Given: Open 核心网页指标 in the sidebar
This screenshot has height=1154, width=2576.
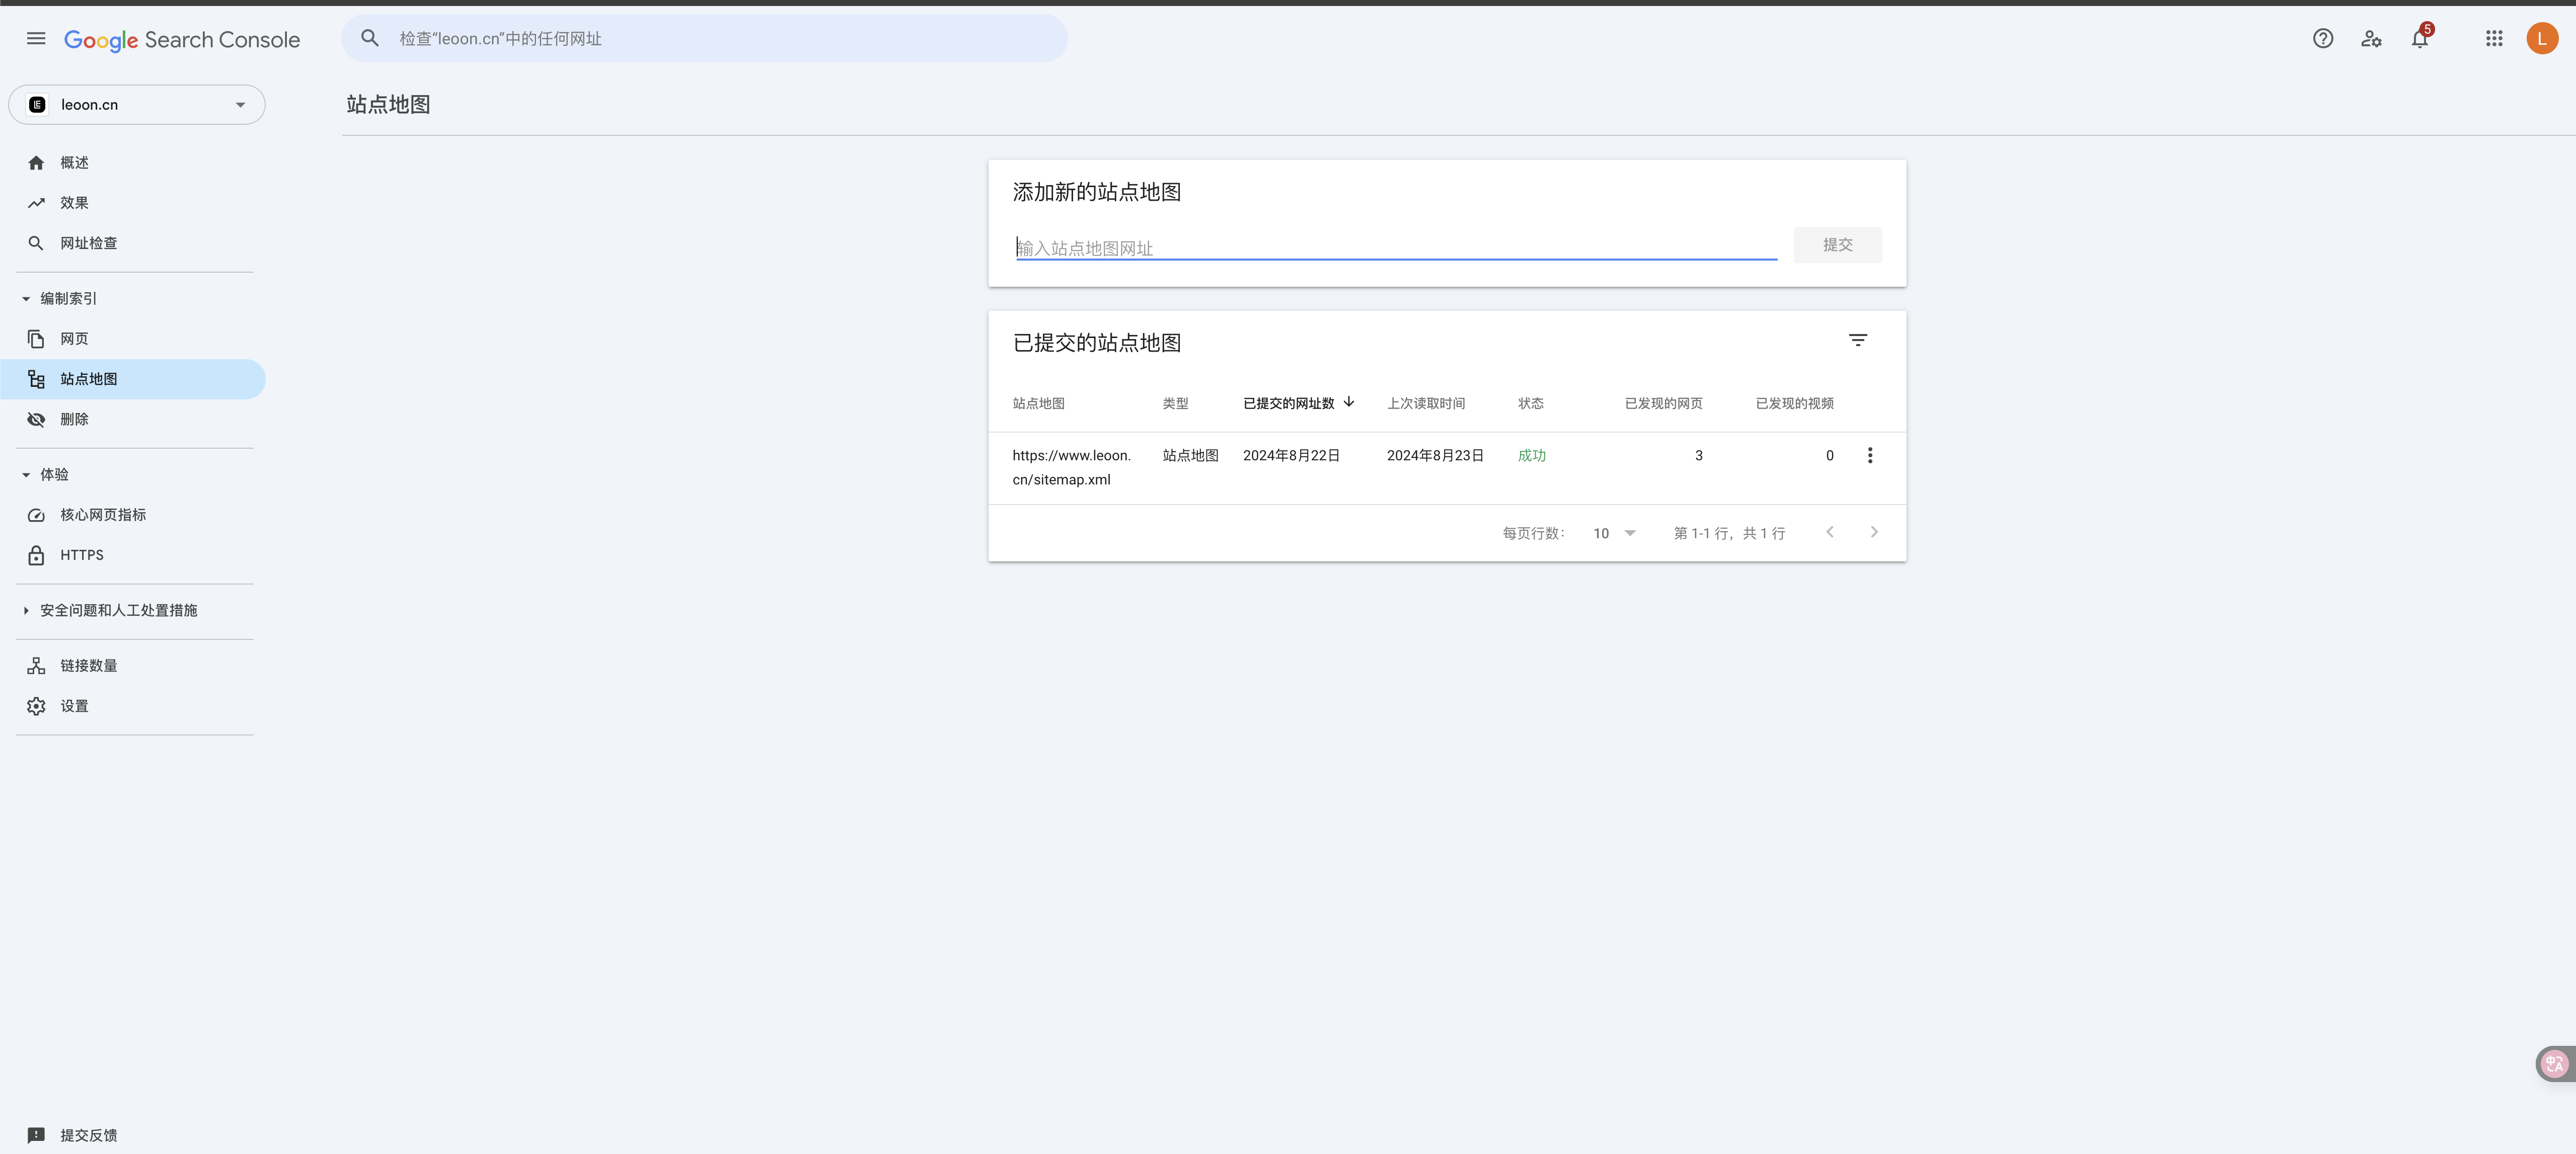Looking at the screenshot, I should [x=102, y=515].
